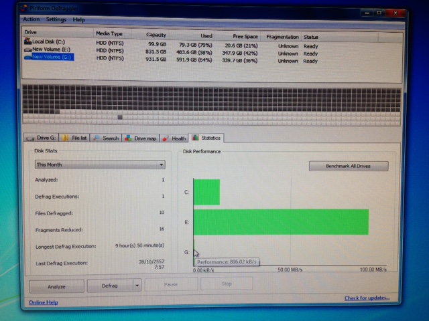The image size is (429, 321).
Task: Close the Defraggler window
Action: point(395,13)
